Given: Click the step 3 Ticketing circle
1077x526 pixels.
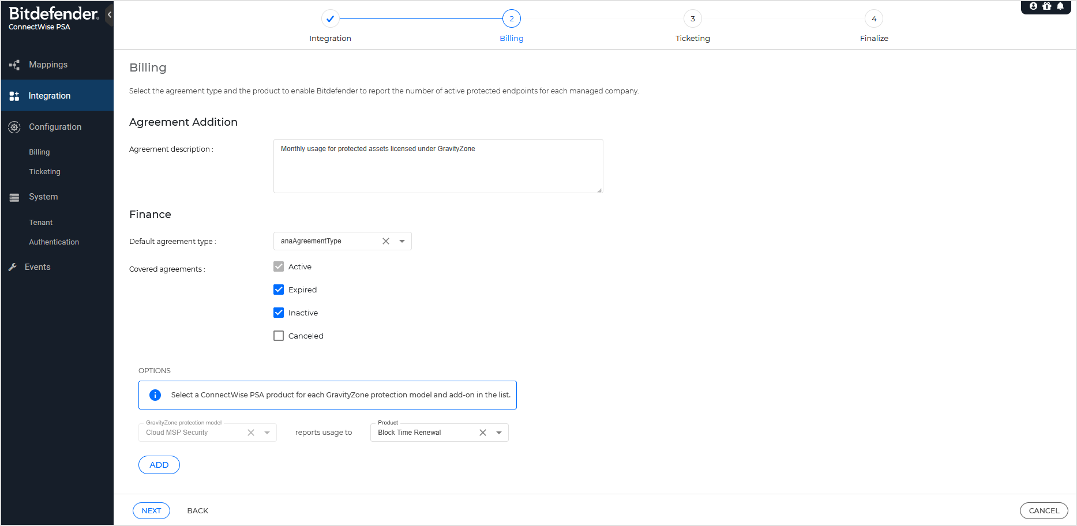Looking at the screenshot, I should click(x=693, y=18).
